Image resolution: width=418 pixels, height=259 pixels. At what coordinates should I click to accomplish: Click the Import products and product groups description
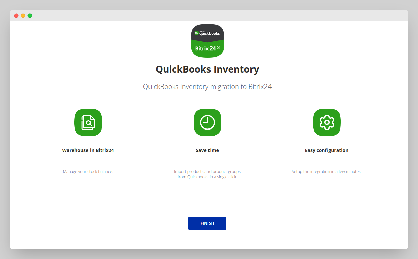click(207, 174)
